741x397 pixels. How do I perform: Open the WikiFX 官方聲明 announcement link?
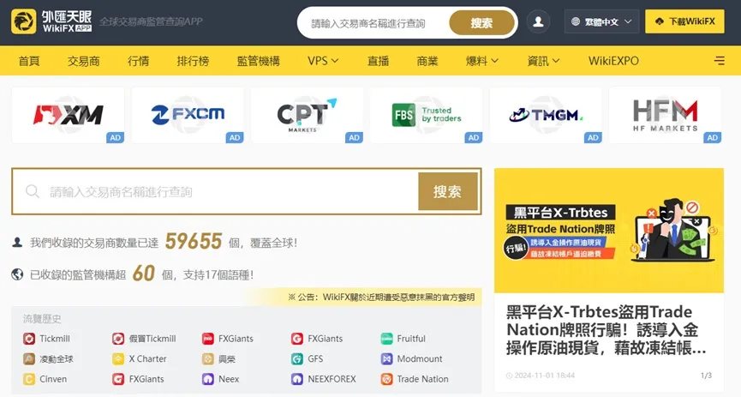click(x=381, y=298)
